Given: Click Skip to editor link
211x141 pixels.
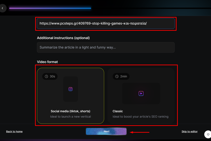Looking at the screenshot, I should click(x=189, y=132).
